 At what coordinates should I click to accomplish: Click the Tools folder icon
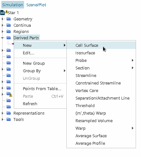(x=8, y=119)
